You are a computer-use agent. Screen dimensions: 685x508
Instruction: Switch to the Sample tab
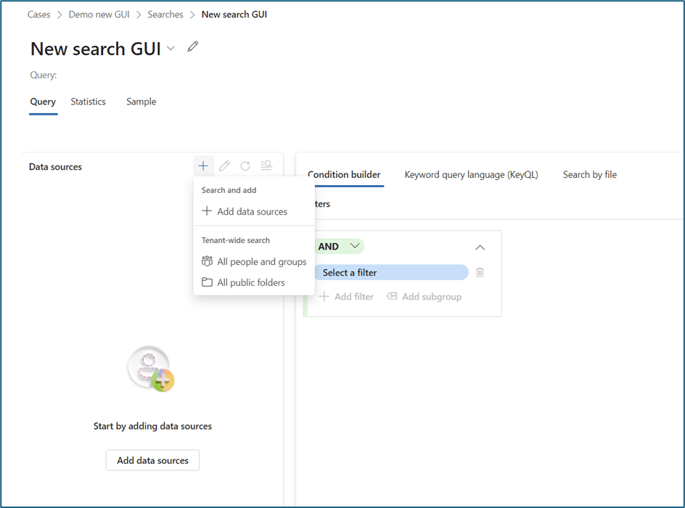[141, 102]
